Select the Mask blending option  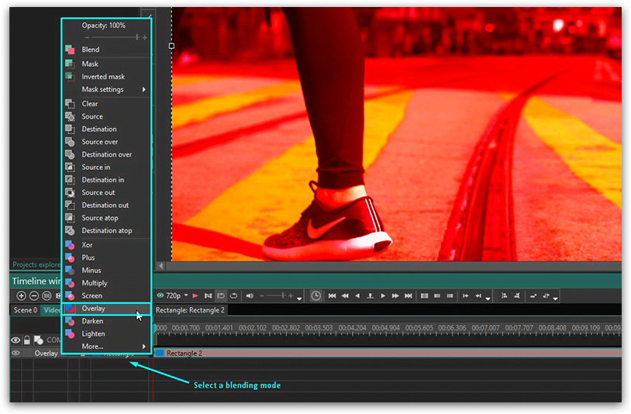[107, 64]
